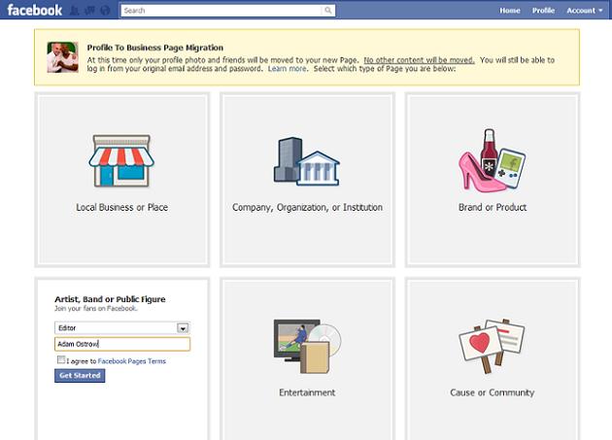The image size is (612, 440).
Task: Select the Entertainment label
Action: [x=307, y=392]
